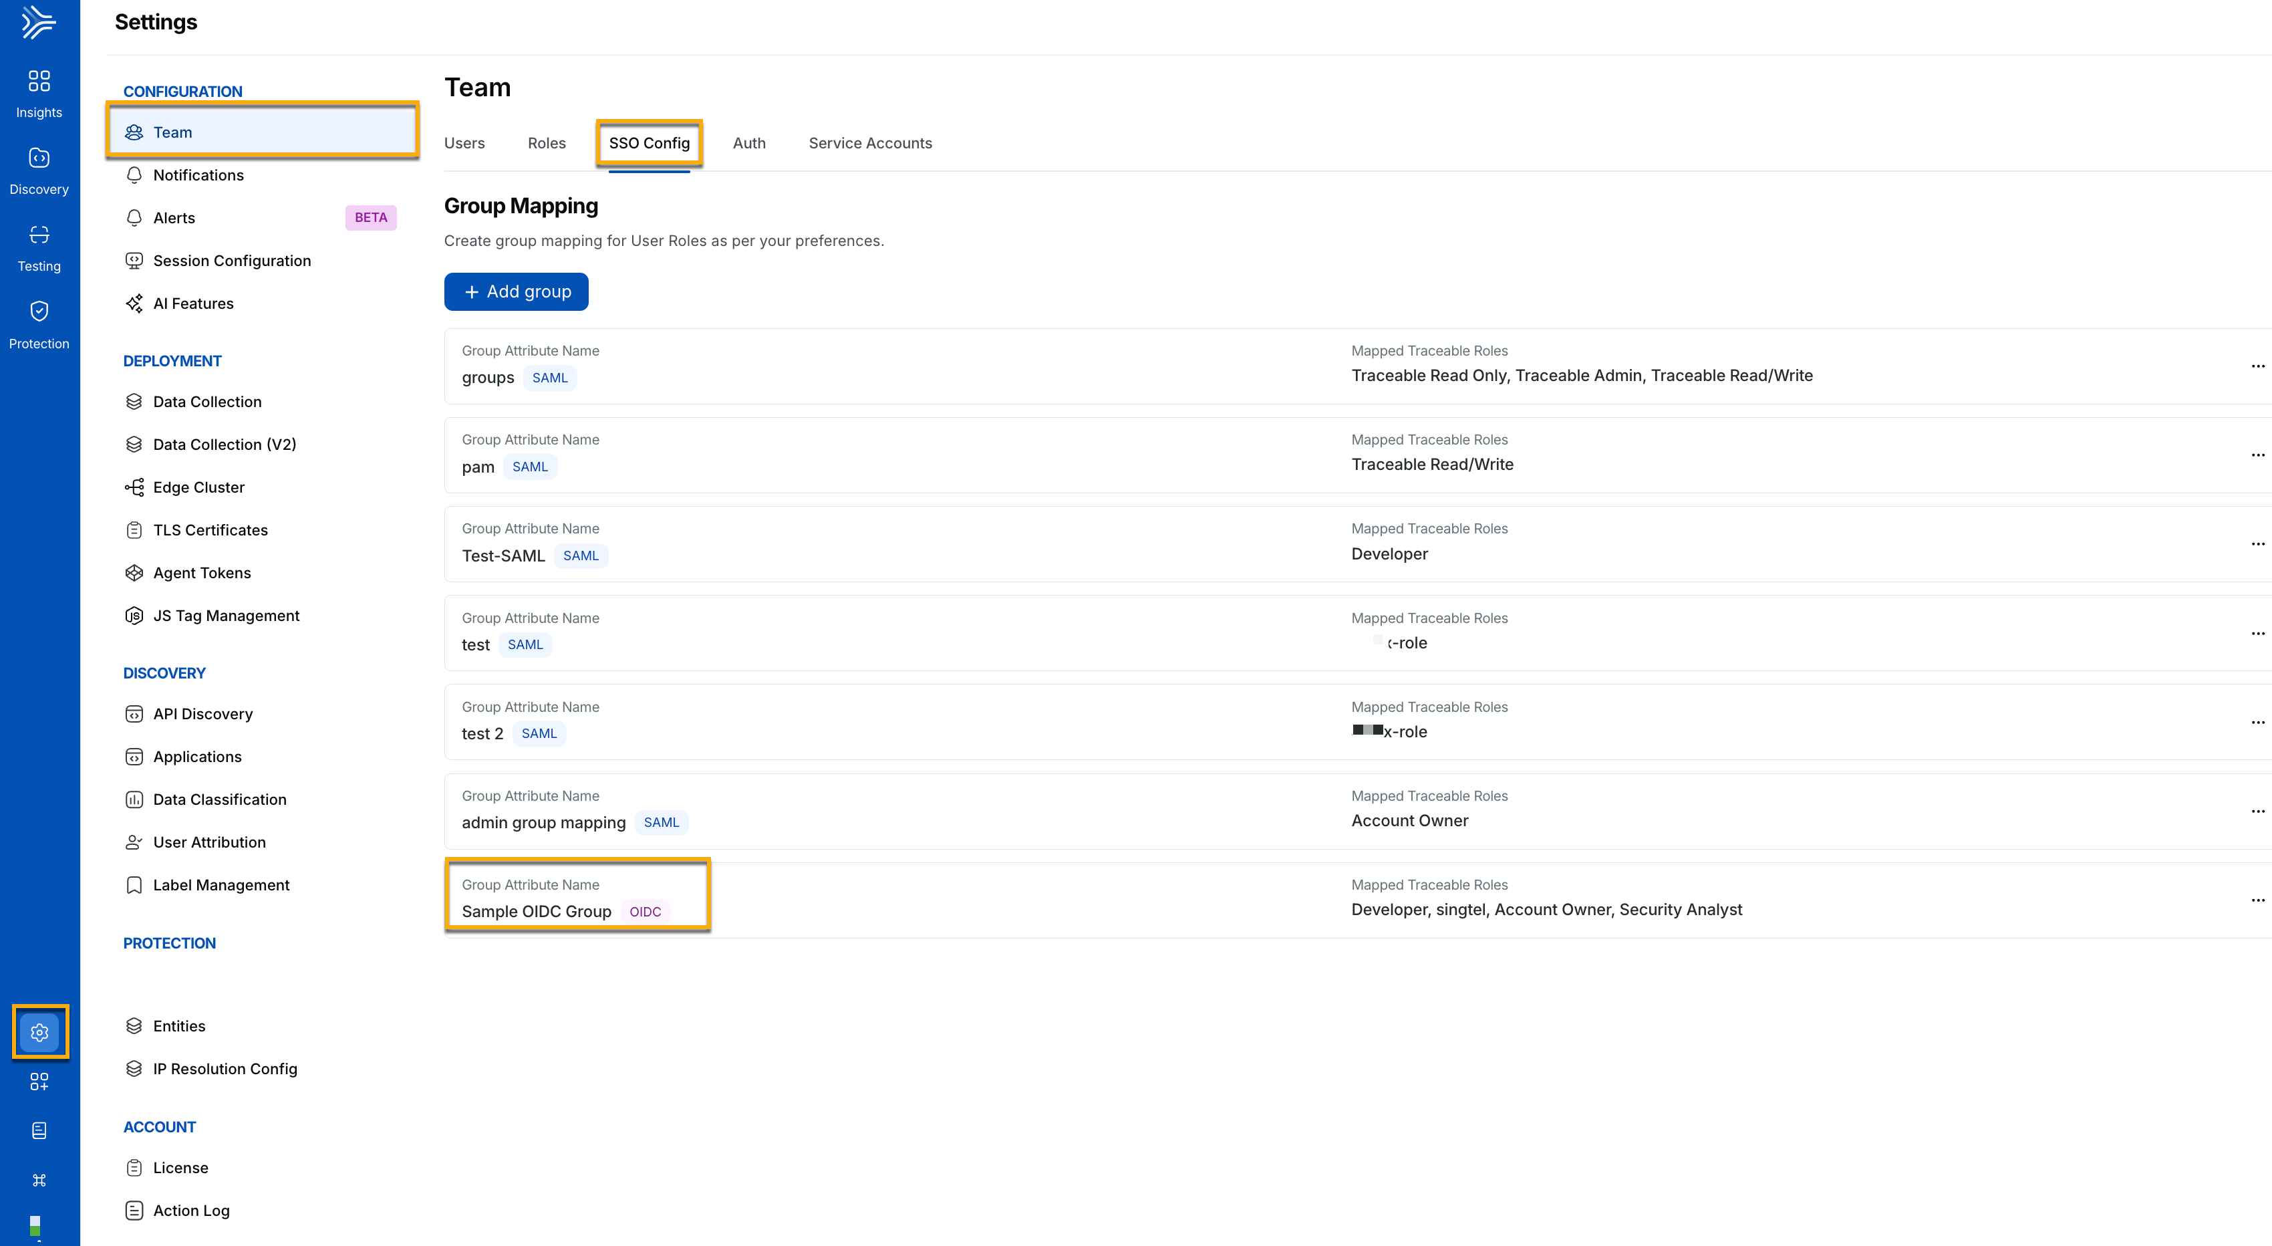
Task: Open Agent Tokens settings
Action: point(202,573)
